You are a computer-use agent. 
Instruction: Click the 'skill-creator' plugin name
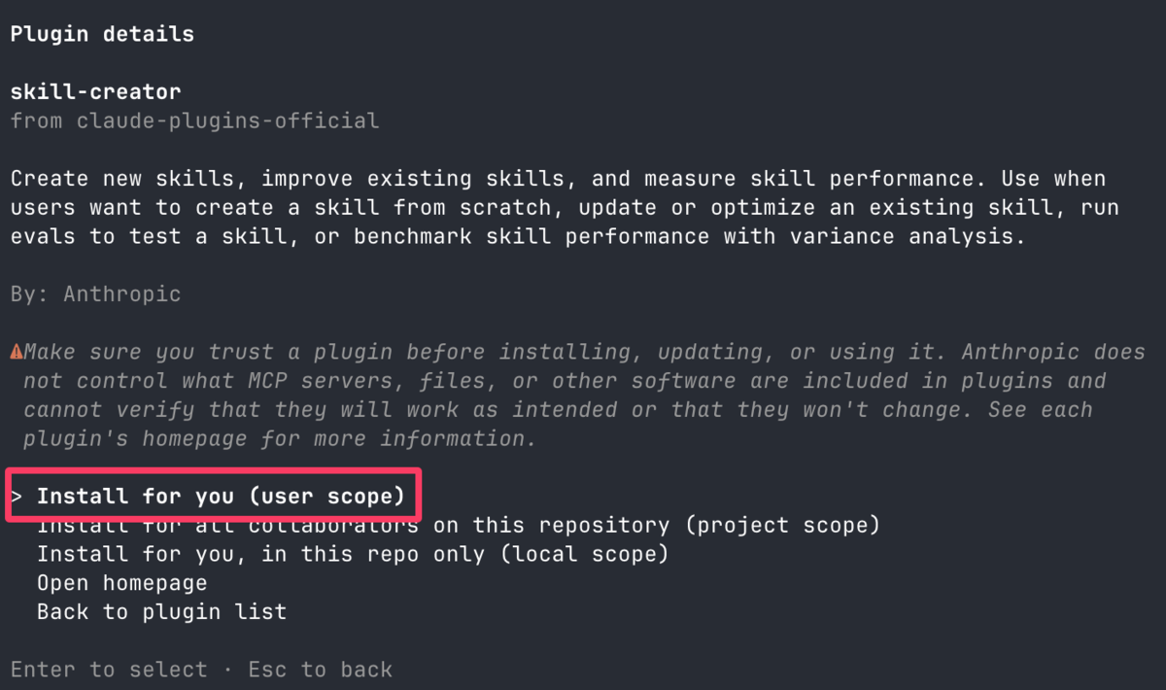point(95,92)
